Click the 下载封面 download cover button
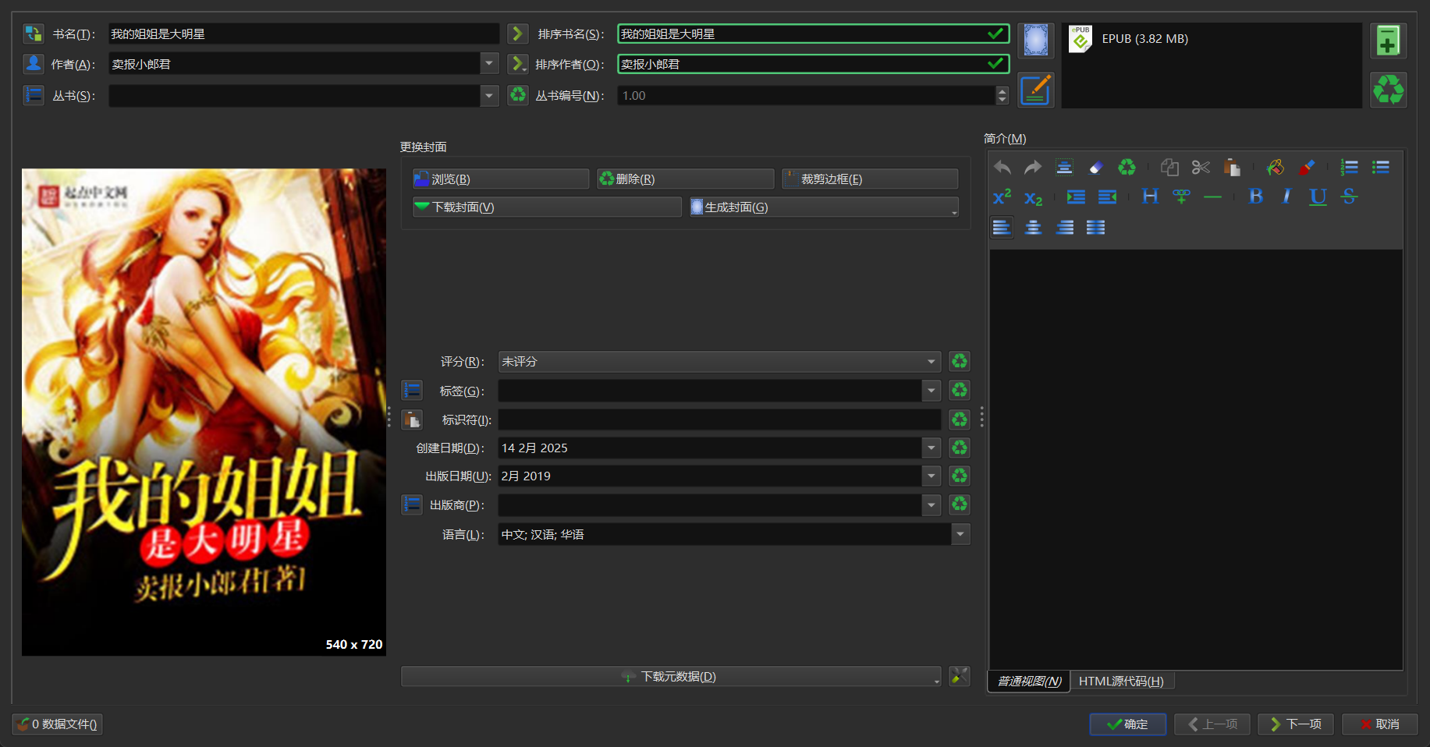Image resolution: width=1430 pixels, height=747 pixels. tap(547, 207)
